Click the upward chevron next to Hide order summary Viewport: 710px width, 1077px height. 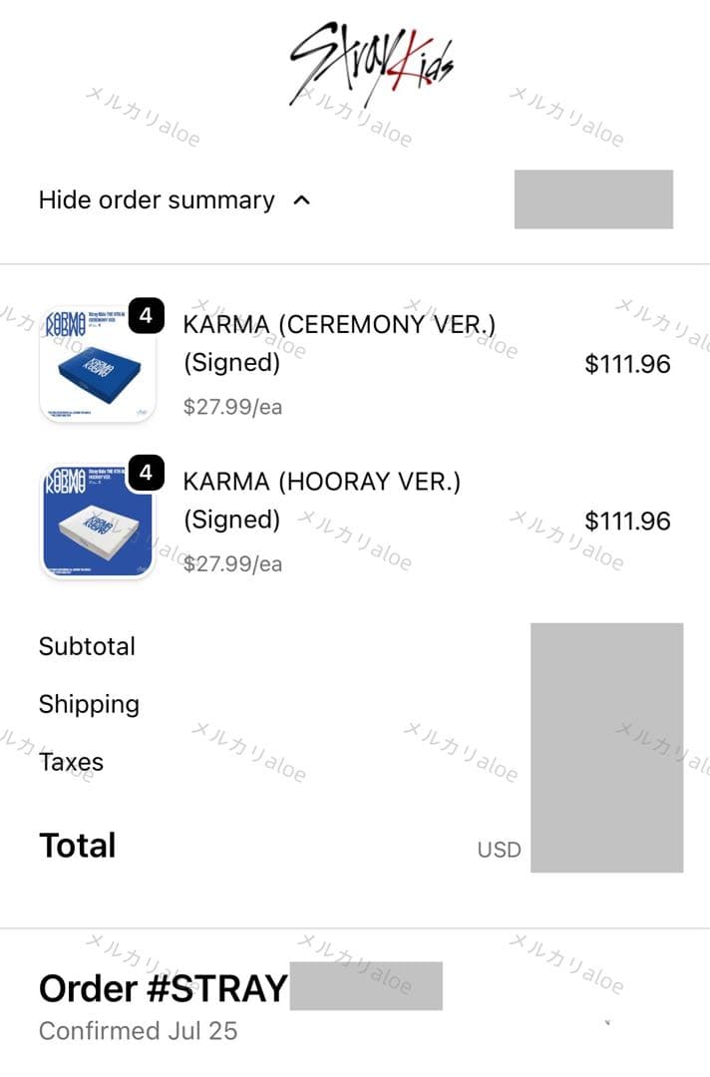[x=301, y=199]
